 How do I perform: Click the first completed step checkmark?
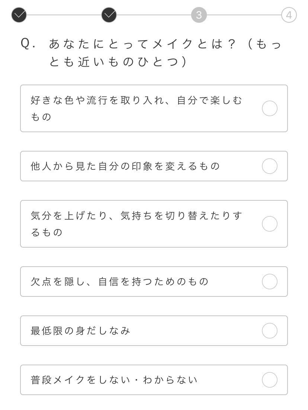(19, 15)
